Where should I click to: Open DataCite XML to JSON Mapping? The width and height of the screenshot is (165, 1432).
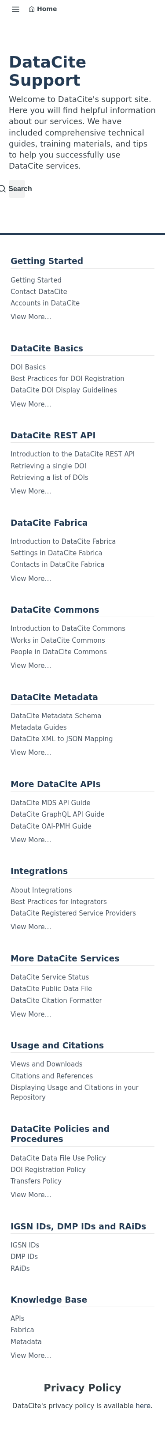click(x=62, y=739)
